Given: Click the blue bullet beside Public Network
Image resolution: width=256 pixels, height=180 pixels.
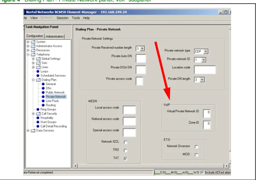Looking at the screenshot, I should [x=43, y=92].
